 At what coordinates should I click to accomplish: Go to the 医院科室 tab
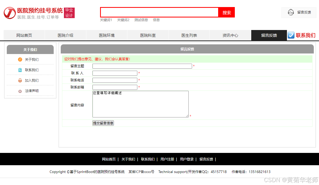(148, 35)
